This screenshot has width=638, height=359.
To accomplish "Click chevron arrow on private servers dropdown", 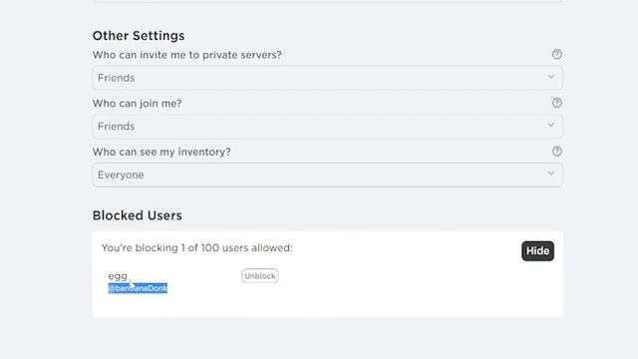I will (551, 77).
